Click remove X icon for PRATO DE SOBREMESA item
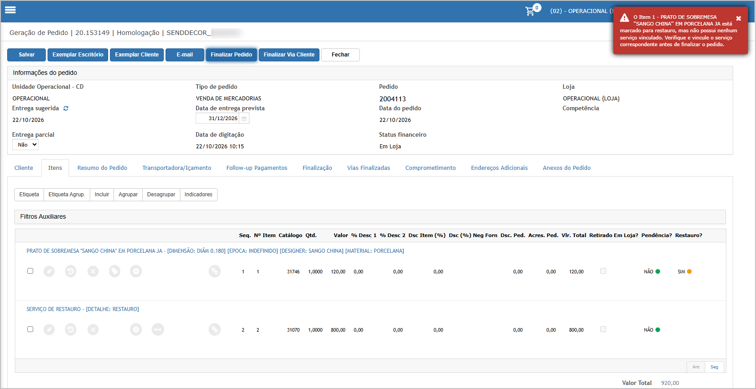Screen dimensions: 756x389 (x=93, y=271)
